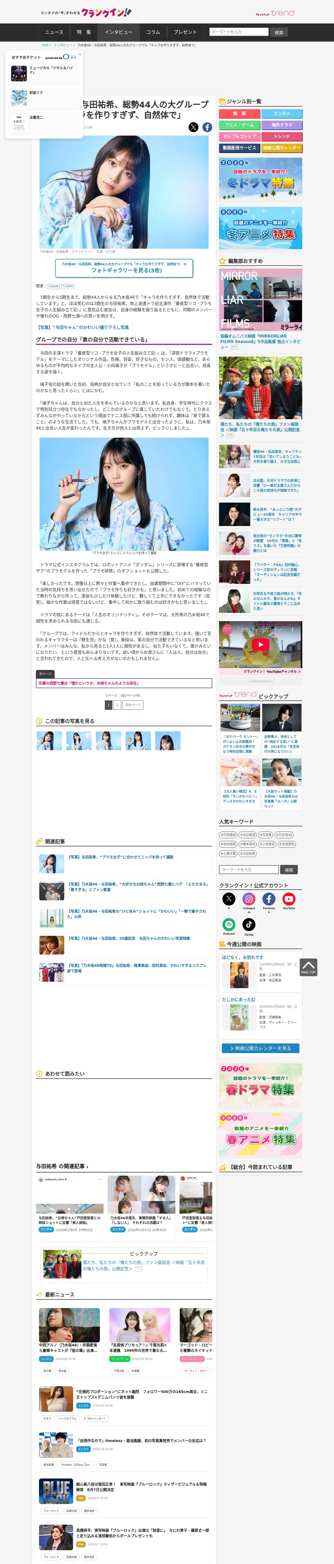
Task: Go to page 2 of article
Action: 117,705
